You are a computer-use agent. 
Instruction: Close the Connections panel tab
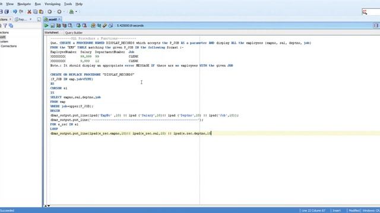pos(10,20)
